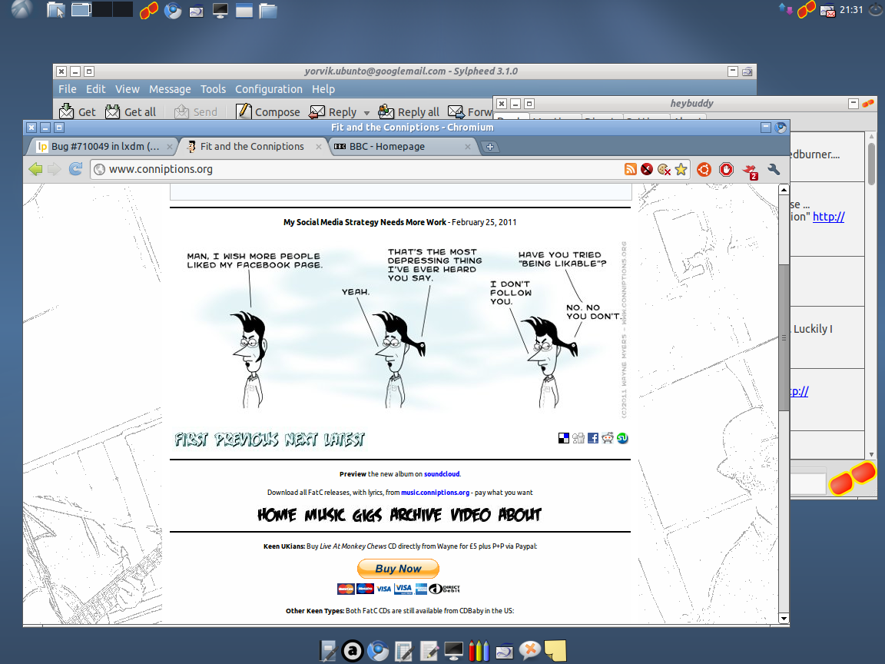Viewport: 885px width, 664px height.
Task: Click GIGS in the site navigation
Action: [x=367, y=514]
